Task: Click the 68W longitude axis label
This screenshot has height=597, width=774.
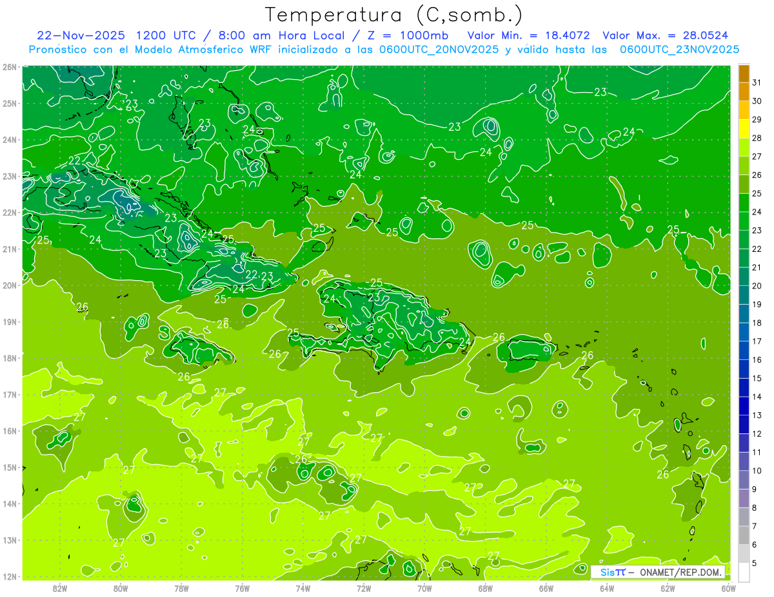Action: tap(485, 588)
